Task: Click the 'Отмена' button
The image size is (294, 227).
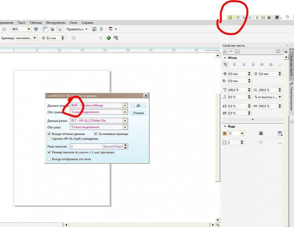Action: (138, 113)
